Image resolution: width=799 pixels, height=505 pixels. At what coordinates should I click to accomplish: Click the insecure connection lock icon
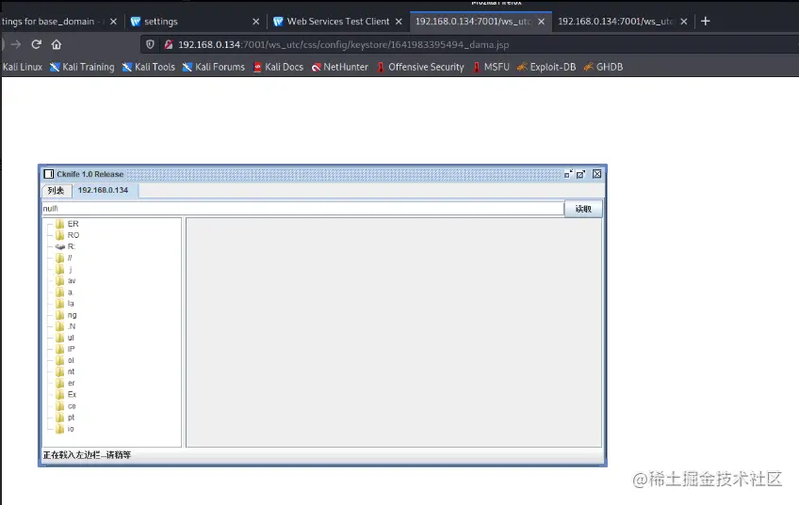pos(168,44)
